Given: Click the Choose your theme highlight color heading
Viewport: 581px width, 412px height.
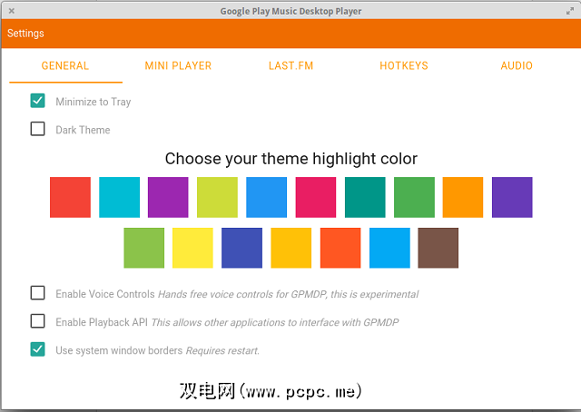Looking at the screenshot, I should pyautogui.click(x=291, y=159).
